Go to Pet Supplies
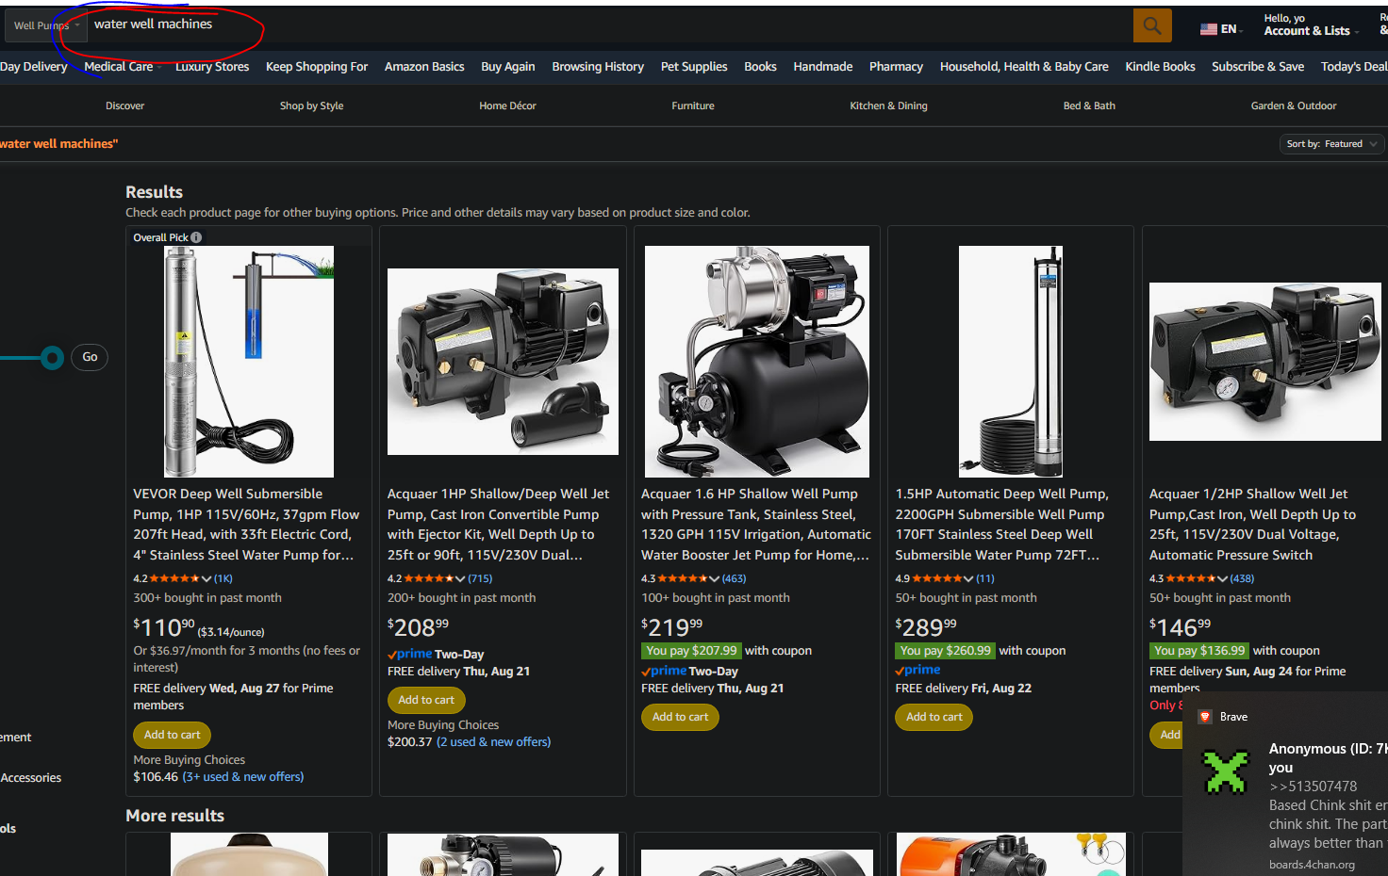 point(694,67)
